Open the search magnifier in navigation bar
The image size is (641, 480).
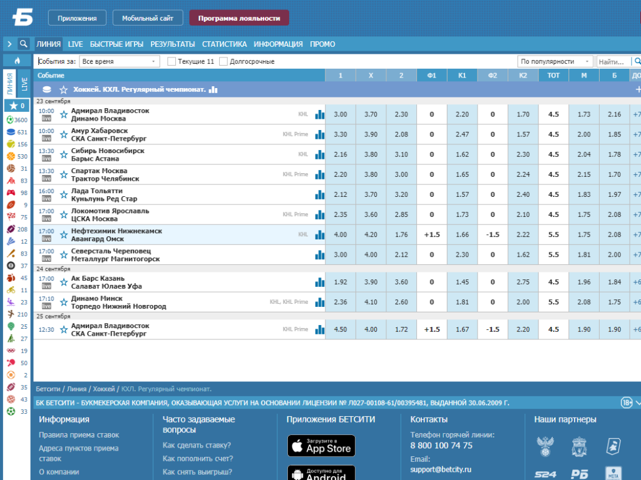tap(24, 44)
